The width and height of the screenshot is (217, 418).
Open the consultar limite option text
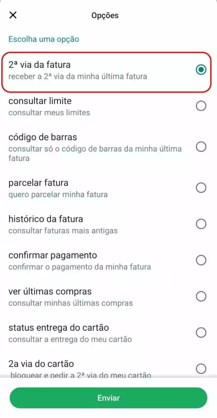[40, 101]
